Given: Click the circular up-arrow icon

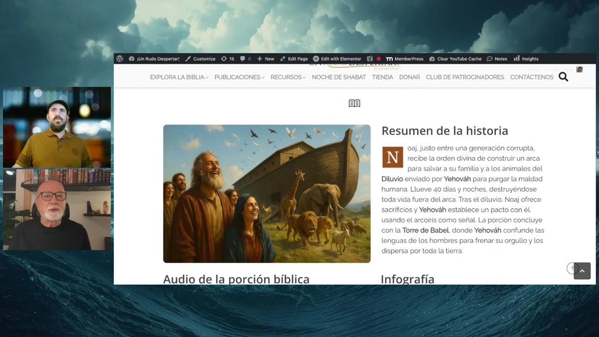Looking at the screenshot, I should (572, 268).
